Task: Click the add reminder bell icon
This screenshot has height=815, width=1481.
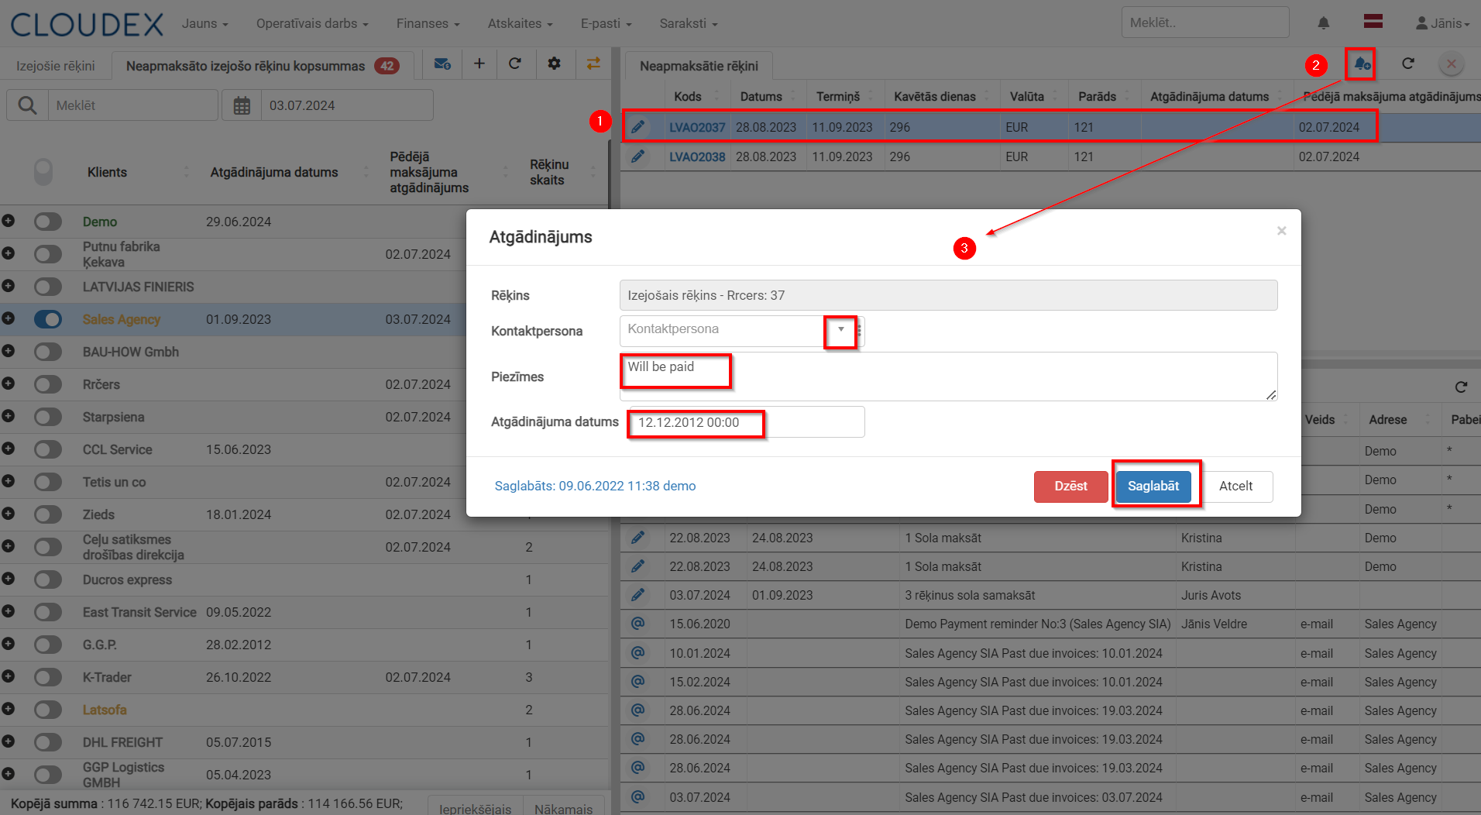Action: [x=1362, y=64]
